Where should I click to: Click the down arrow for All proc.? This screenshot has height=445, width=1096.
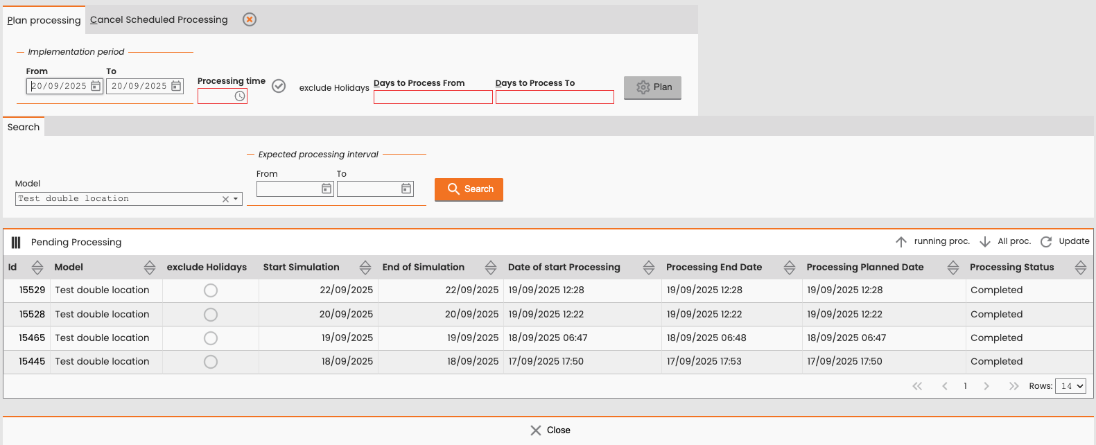pos(985,242)
